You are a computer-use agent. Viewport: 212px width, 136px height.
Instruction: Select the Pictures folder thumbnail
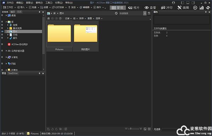pos(59,36)
